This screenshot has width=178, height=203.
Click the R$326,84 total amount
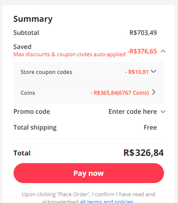(x=143, y=153)
